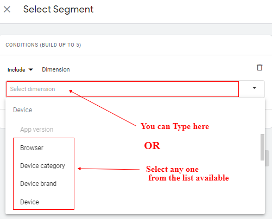Click the Conditions (Build up to 5) header
The height and width of the screenshot is (219, 272).
(43, 45)
